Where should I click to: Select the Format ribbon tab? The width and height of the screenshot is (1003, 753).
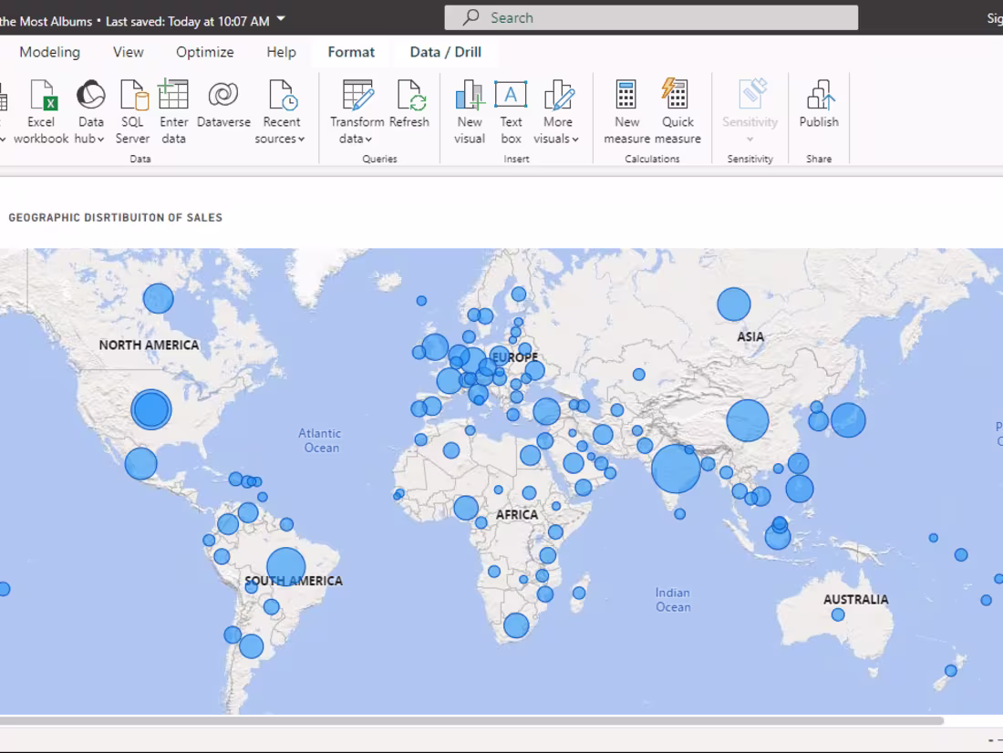351,52
